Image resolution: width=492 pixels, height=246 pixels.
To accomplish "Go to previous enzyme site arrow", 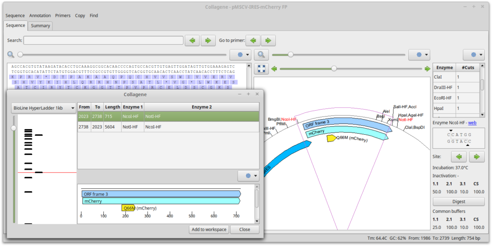I will click(458, 156).
